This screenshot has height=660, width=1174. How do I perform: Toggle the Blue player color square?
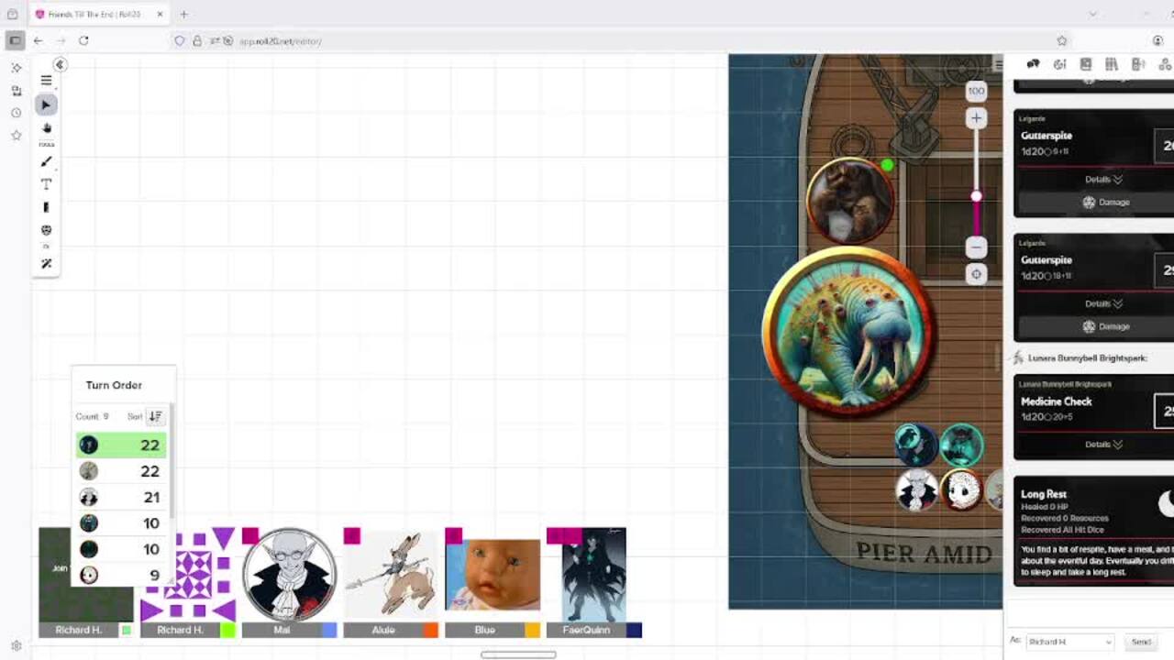pyautogui.click(x=532, y=630)
